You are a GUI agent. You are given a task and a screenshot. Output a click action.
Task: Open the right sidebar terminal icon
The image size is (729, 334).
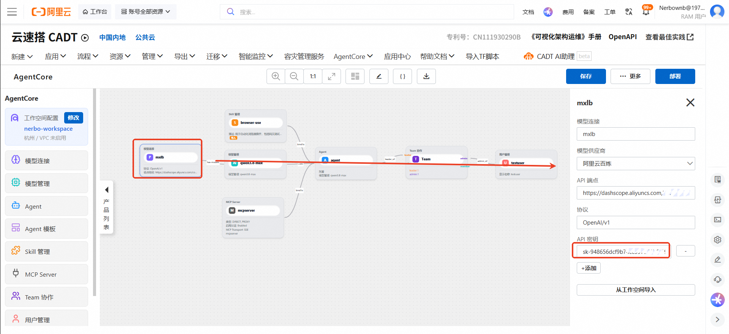(718, 220)
